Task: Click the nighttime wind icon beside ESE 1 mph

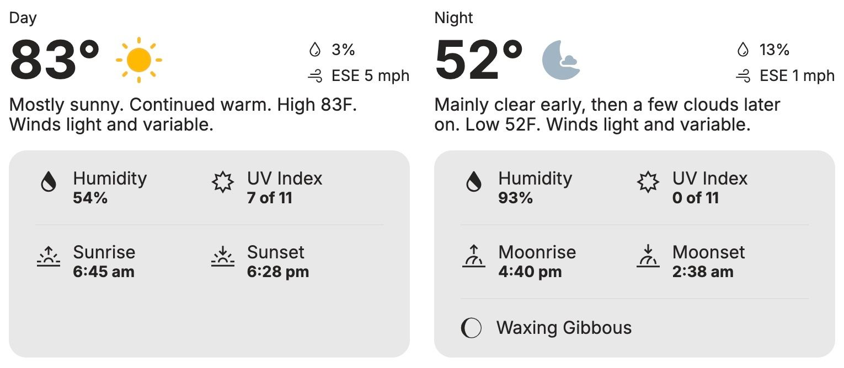Action: 744,75
